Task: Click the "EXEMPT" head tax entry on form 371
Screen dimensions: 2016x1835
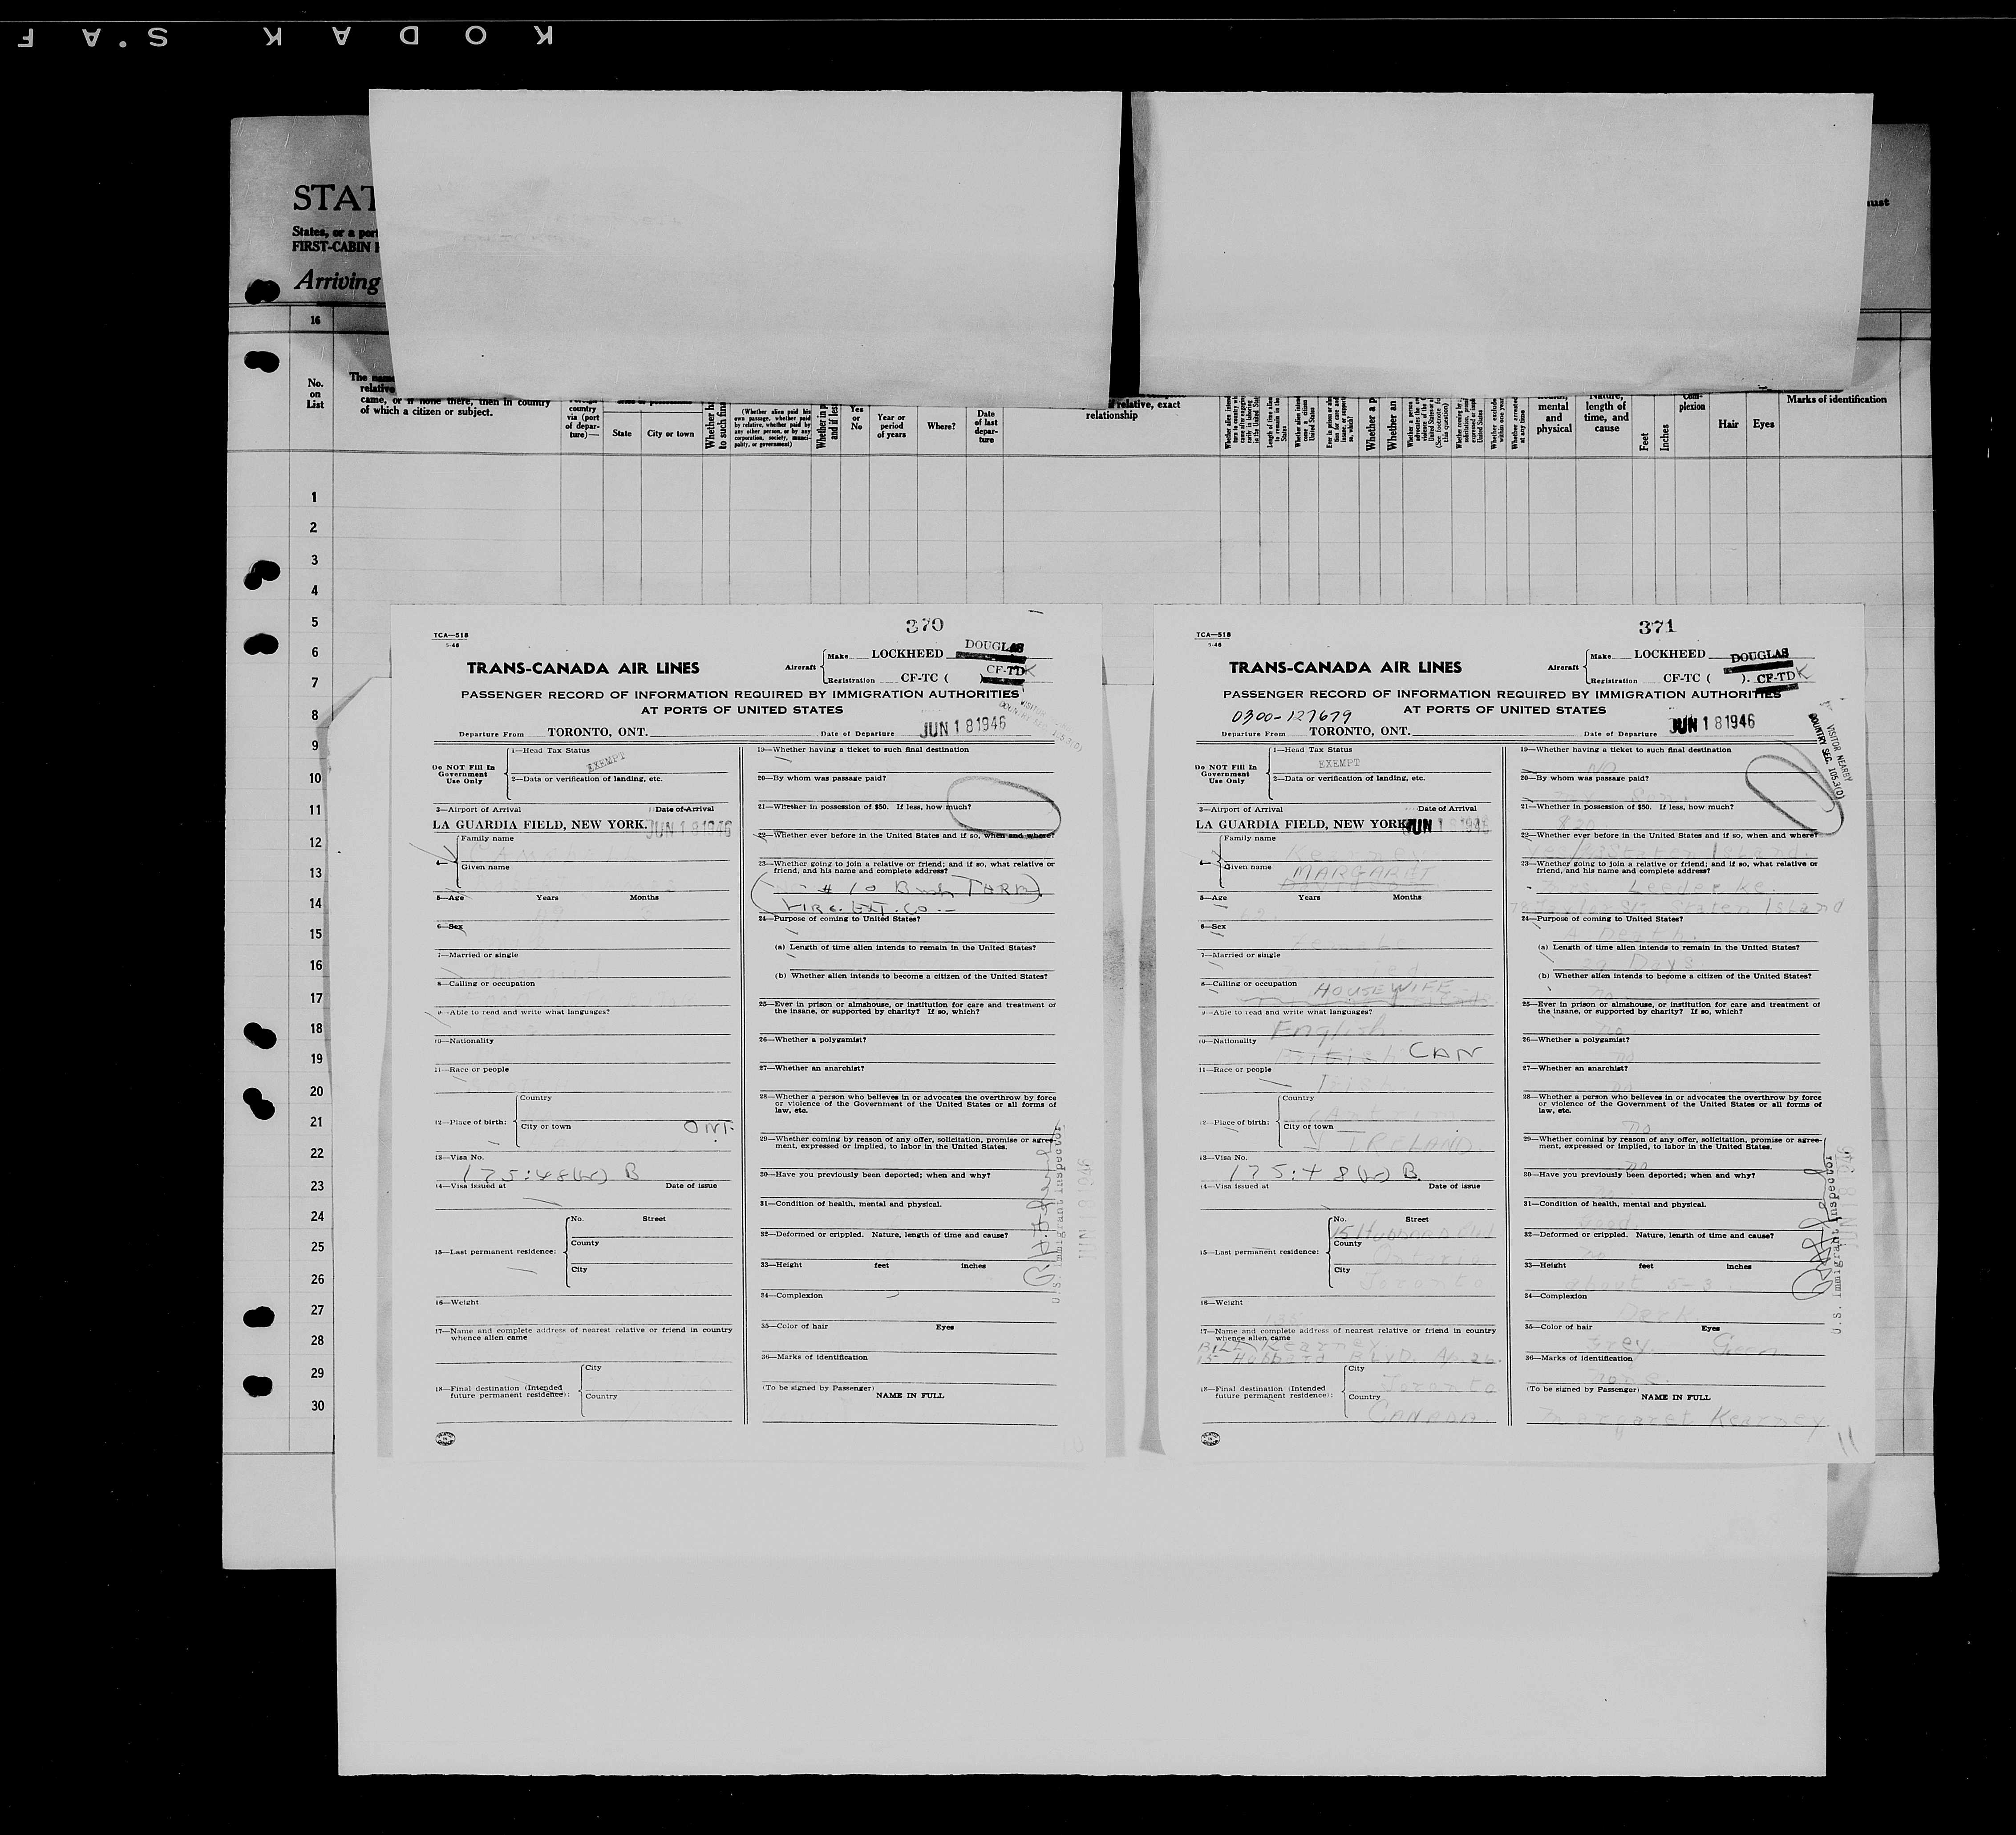Action: pos(1338,762)
